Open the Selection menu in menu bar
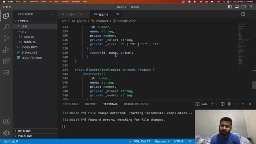 pyautogui.click(x=34, y=2)
